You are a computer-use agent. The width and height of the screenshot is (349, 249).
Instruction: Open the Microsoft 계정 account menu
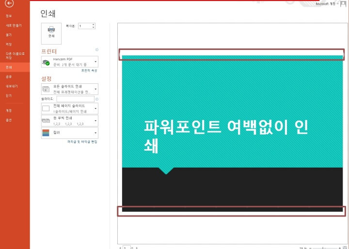(327, 4)
